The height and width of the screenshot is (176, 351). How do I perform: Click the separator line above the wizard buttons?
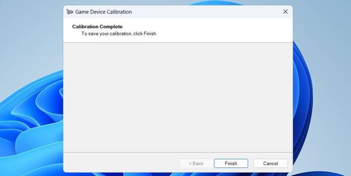point(178,152)
